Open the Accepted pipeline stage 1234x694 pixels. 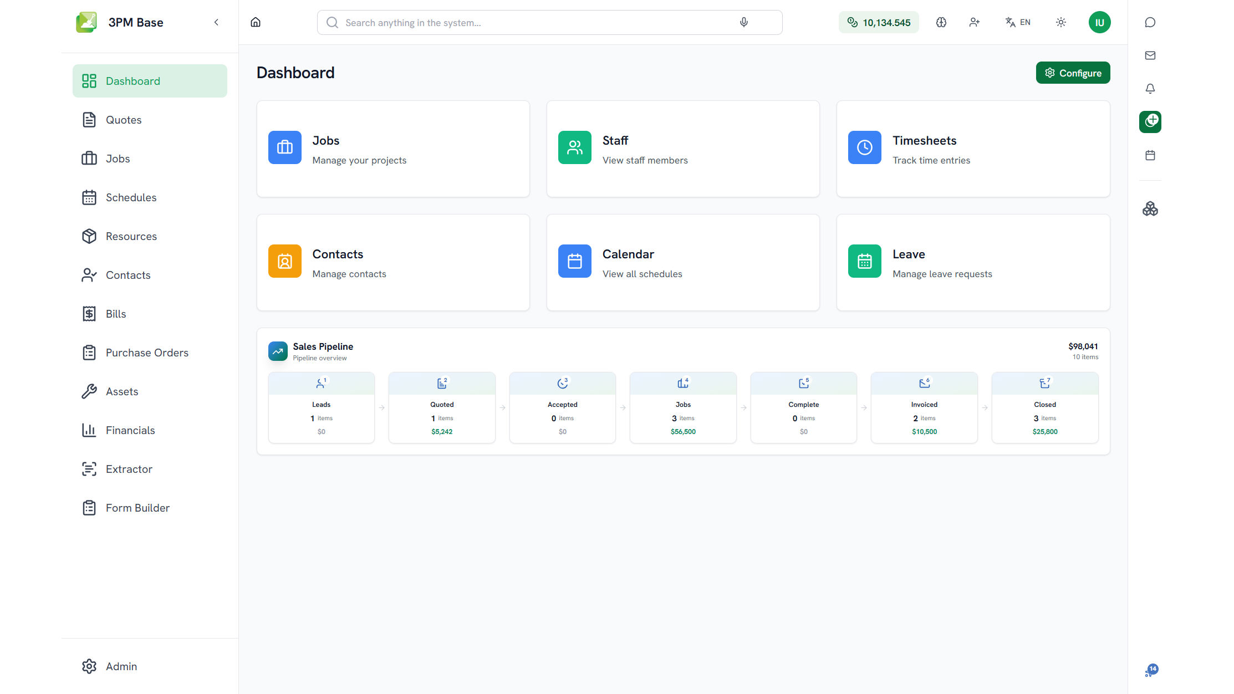point(563,407)
